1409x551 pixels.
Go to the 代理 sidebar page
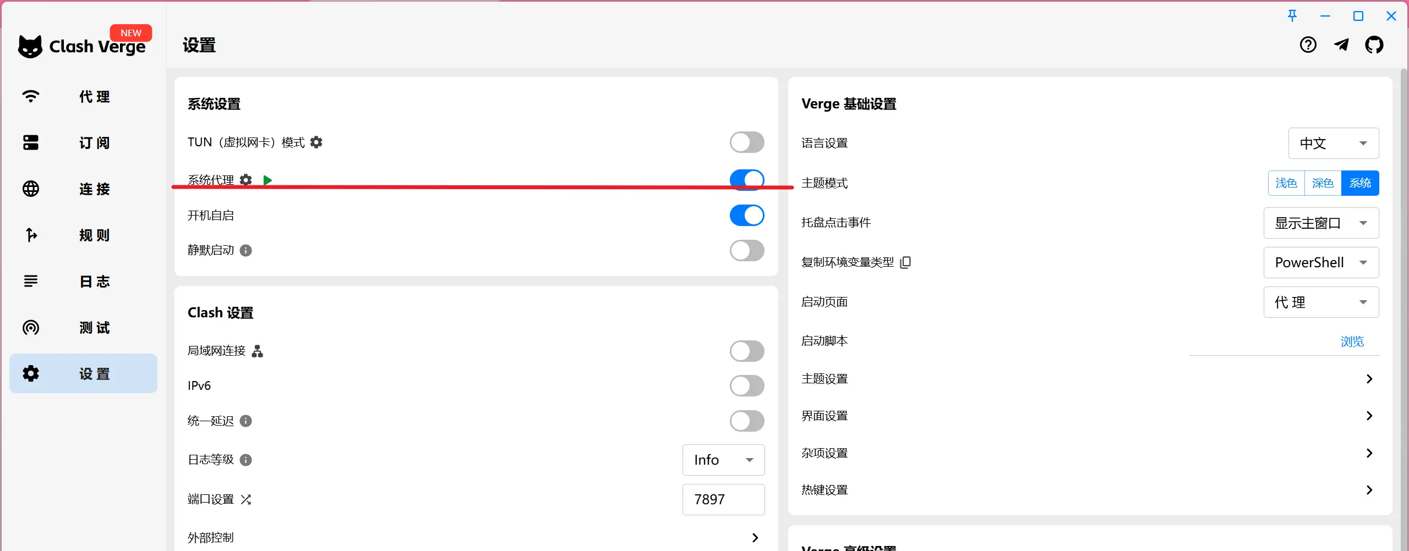coord(84,97)
